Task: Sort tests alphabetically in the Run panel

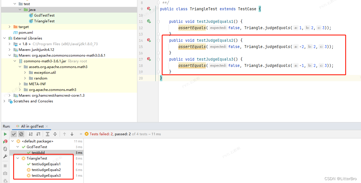Action: point(31,134)
